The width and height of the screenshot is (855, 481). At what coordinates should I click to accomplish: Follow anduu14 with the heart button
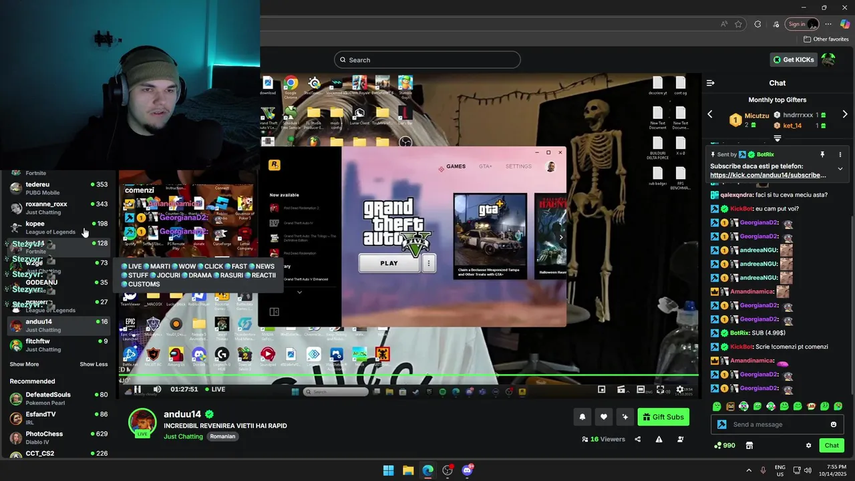click(603, 417)
